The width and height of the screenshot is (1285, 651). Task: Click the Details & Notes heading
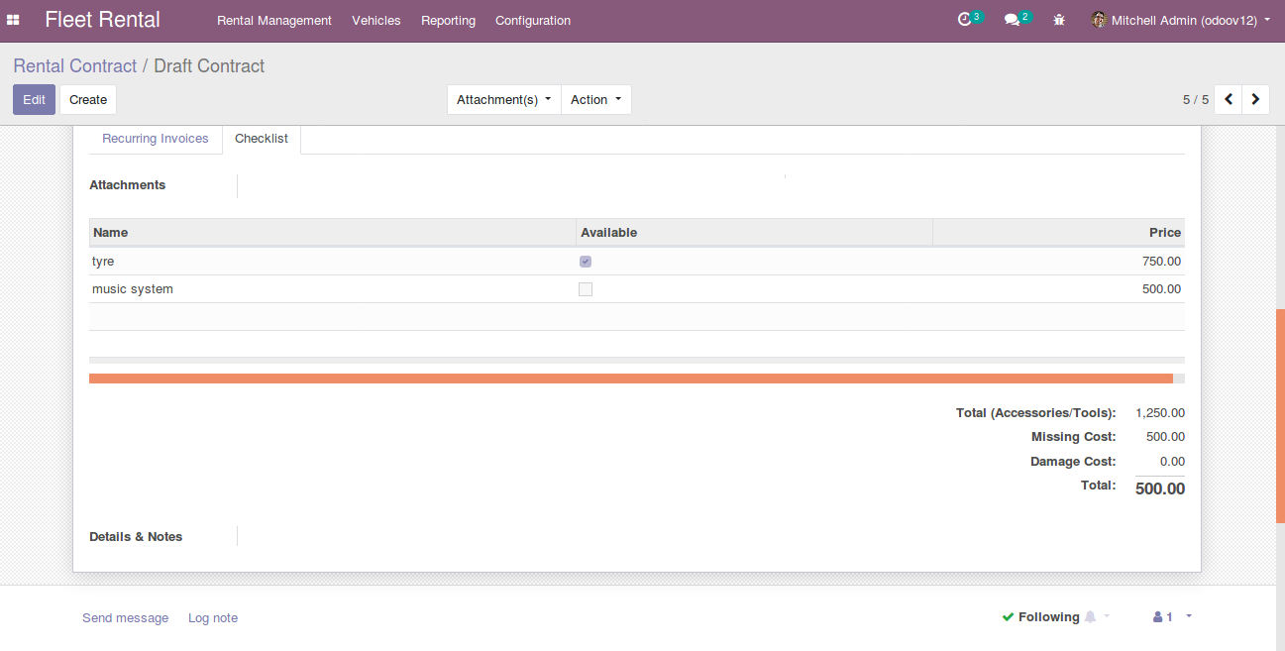(136, 536)
